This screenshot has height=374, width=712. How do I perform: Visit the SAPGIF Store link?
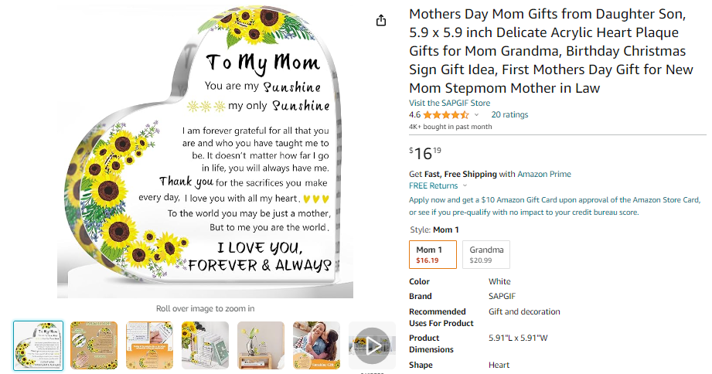[x=449, y=103]
